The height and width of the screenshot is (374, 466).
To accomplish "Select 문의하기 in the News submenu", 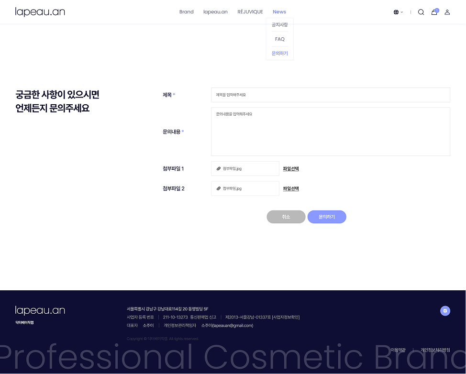I will [x=280, y=53].
